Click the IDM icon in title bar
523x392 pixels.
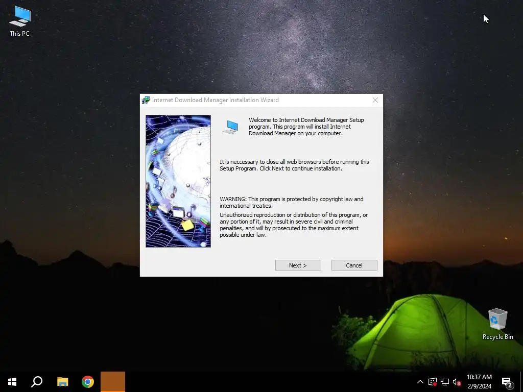point(146,100)
